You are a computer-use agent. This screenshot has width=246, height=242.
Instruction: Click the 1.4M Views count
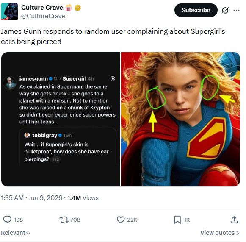(83, 198)
